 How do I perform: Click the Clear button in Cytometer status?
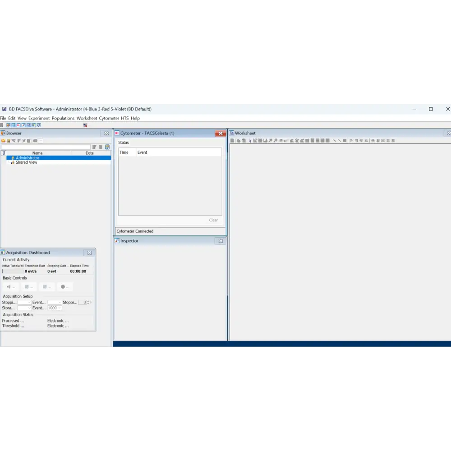tap(213, 220)
